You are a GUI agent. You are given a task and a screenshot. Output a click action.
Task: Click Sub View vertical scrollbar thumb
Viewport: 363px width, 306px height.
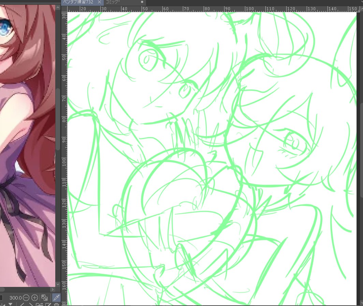tap(58, 119)
